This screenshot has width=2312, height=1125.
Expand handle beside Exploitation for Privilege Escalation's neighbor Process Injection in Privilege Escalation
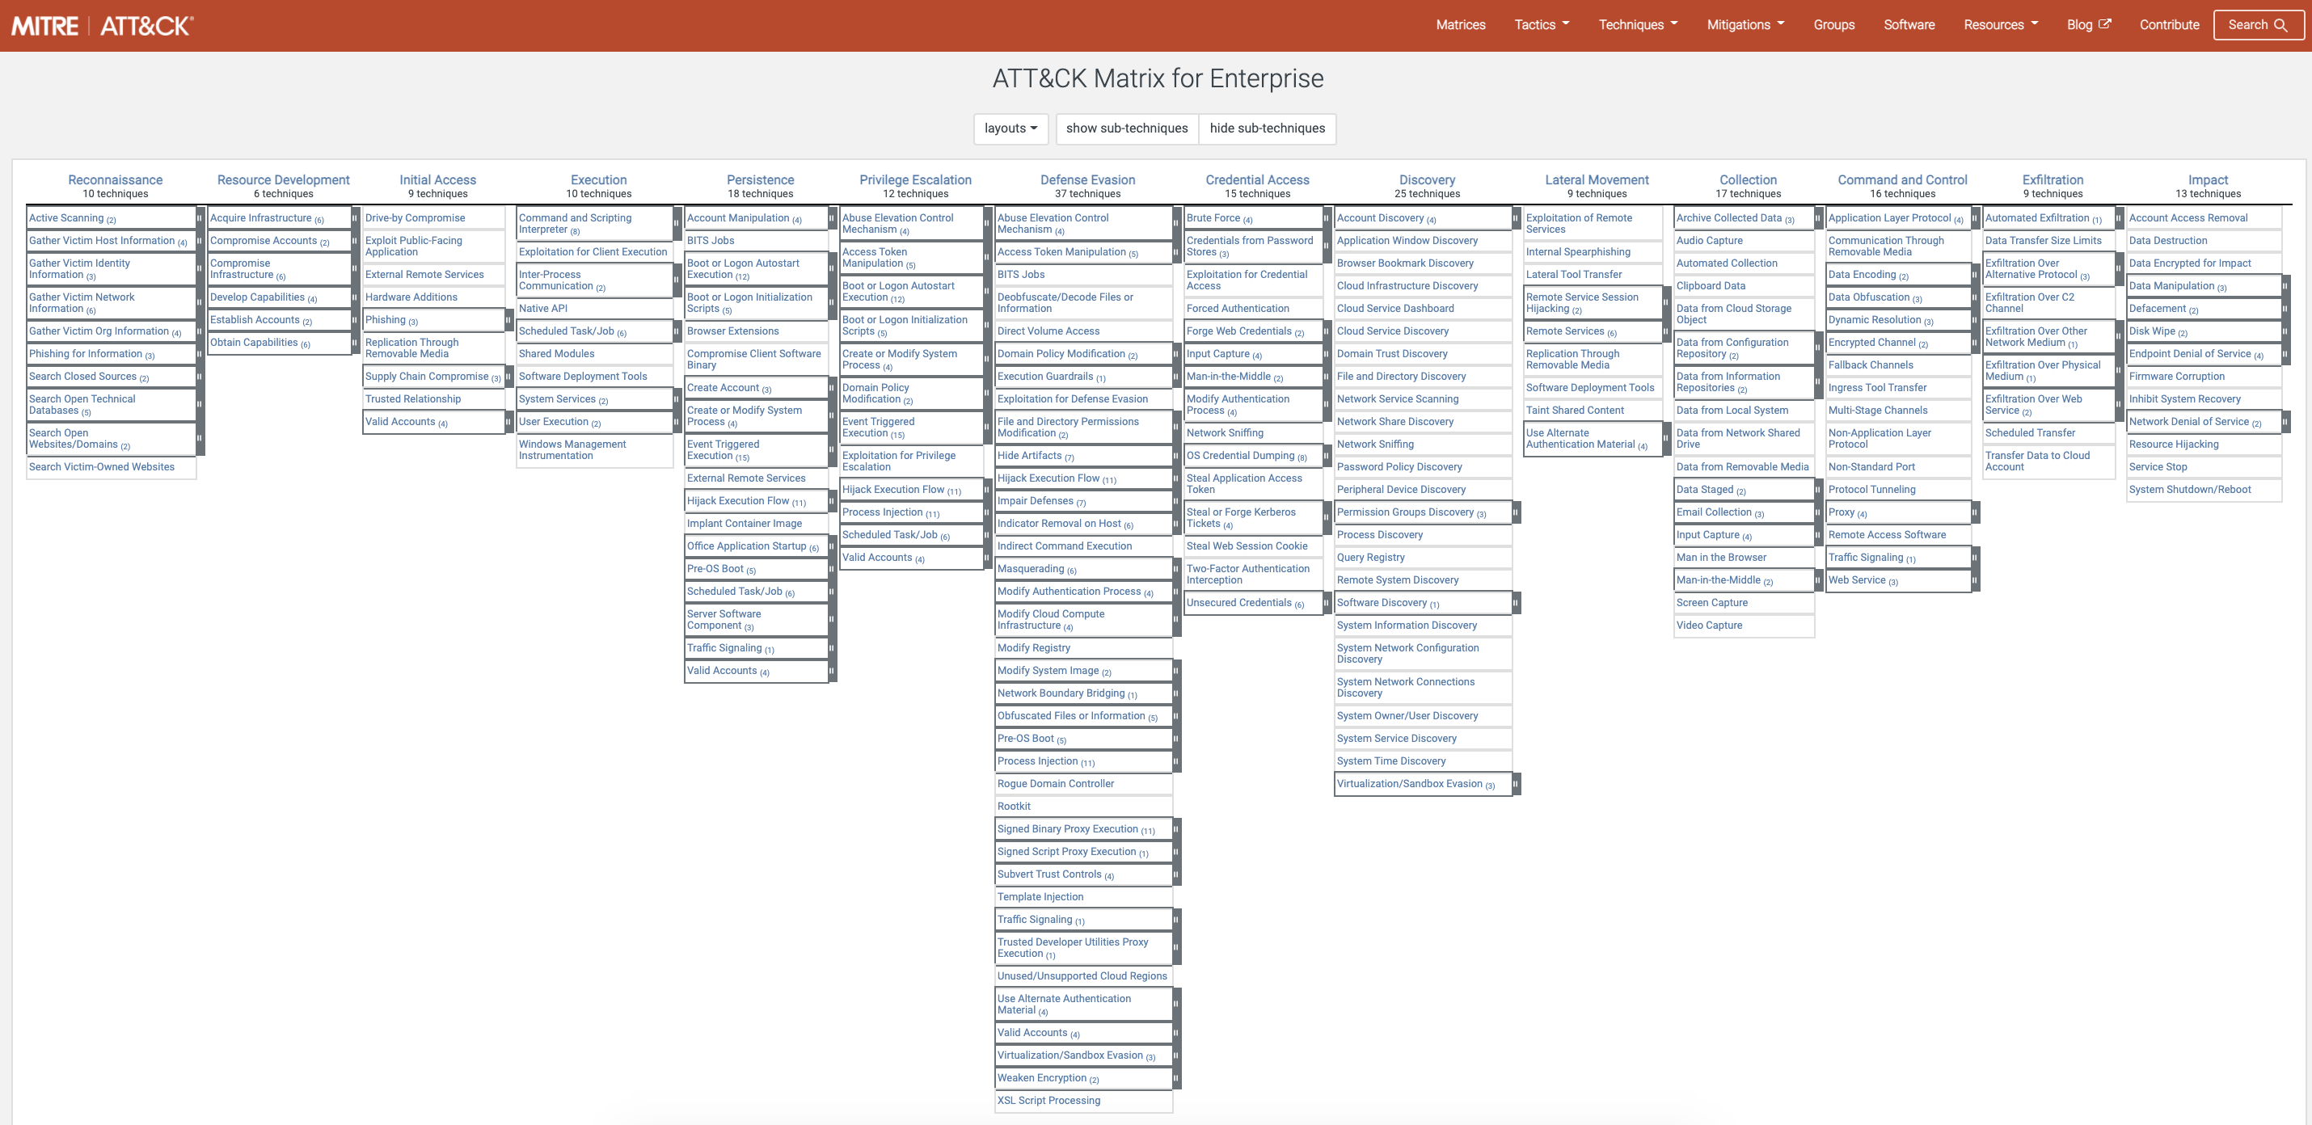click(988, 512)
